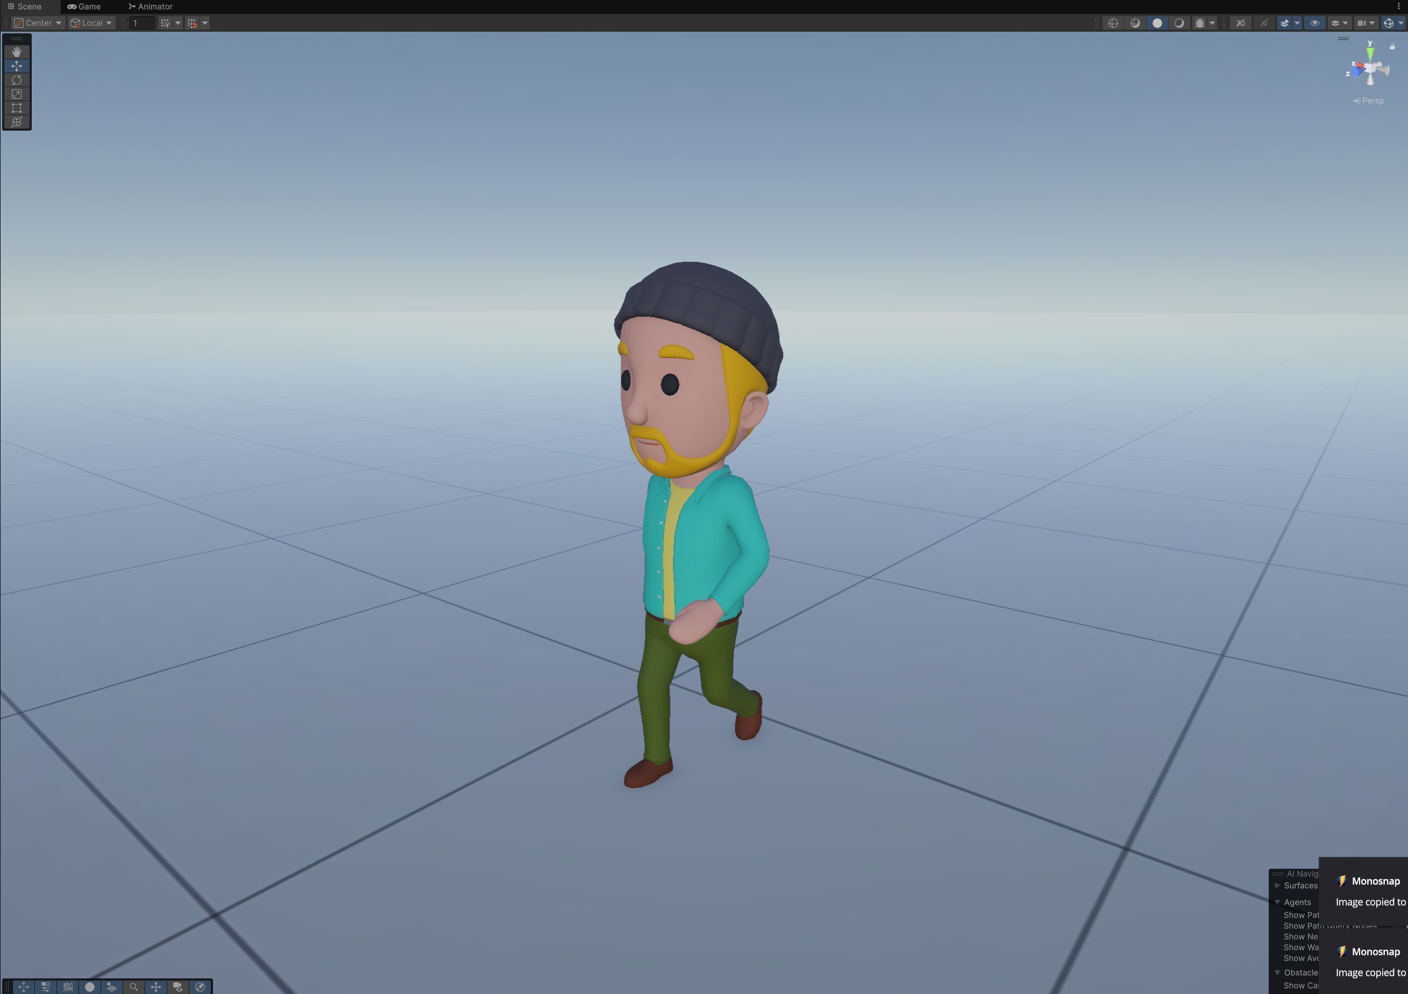Open the Local rotation handle dropdown
The width and height of the screenshot is (1408, 994).
click(x=91, y=23)
